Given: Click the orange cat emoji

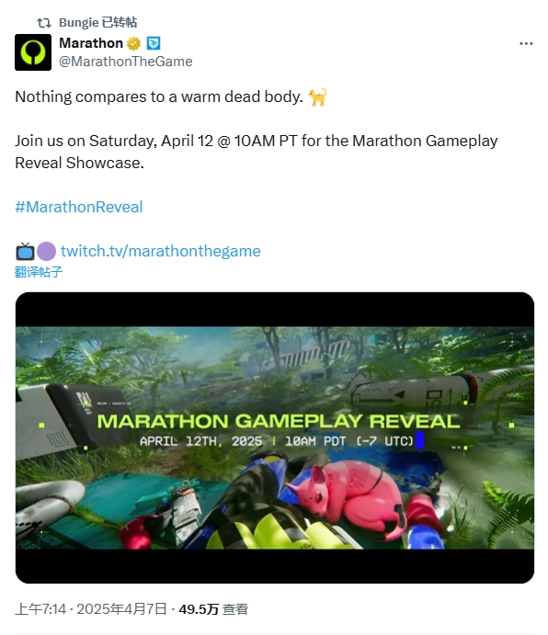Looking at the screenshot, I should click(x=317, y=97).
